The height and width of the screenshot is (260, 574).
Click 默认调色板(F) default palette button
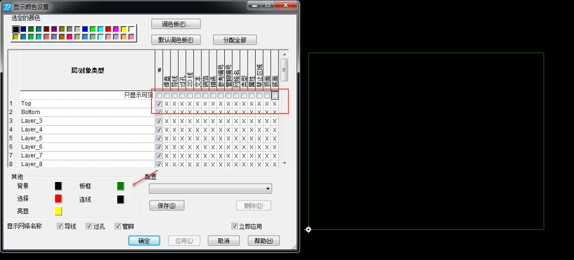tap(176, 40)
